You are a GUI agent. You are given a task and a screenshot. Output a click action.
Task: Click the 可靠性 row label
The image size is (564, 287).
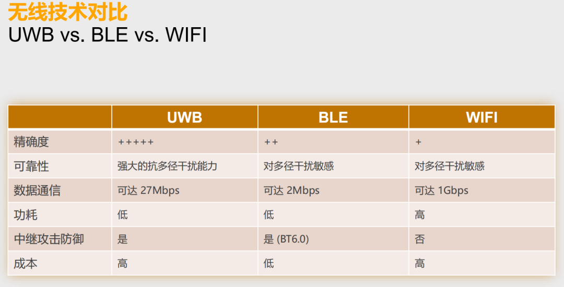31,166
